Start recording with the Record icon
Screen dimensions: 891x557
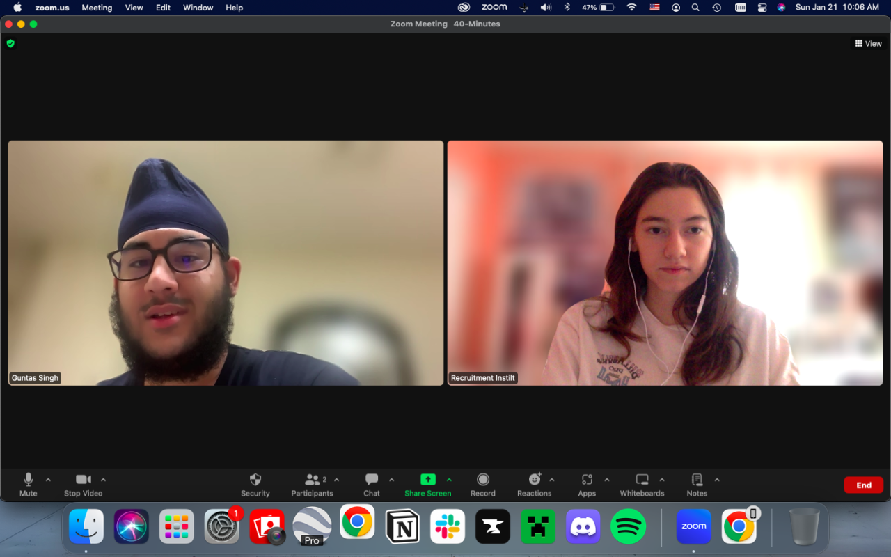482,480
